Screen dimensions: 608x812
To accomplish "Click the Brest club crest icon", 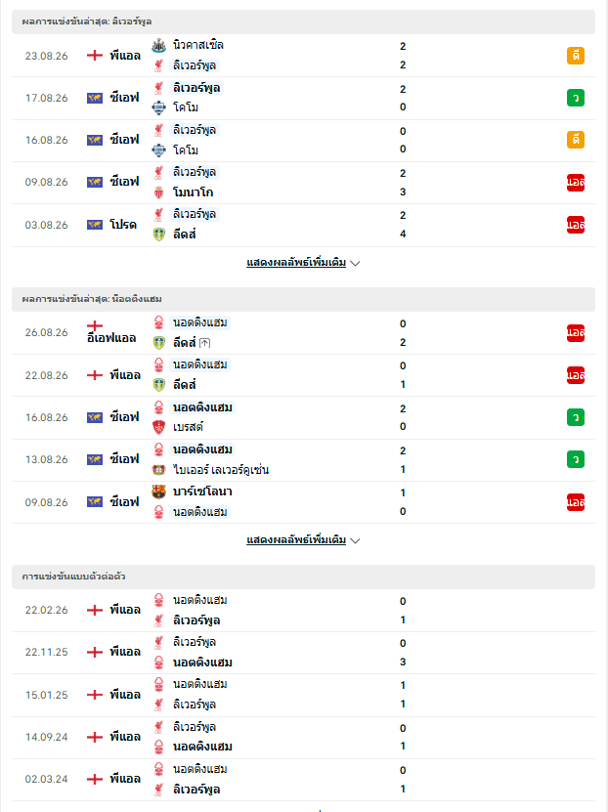I will click(x=158, y=427).
